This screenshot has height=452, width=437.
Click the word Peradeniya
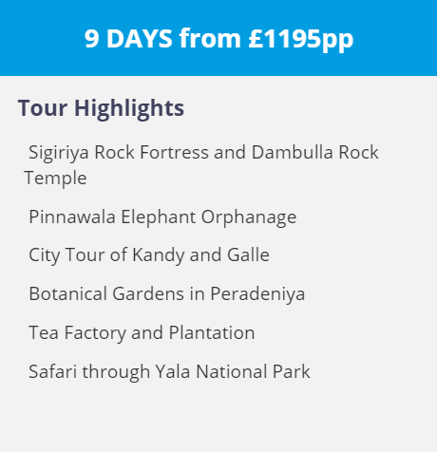(257, 294)
